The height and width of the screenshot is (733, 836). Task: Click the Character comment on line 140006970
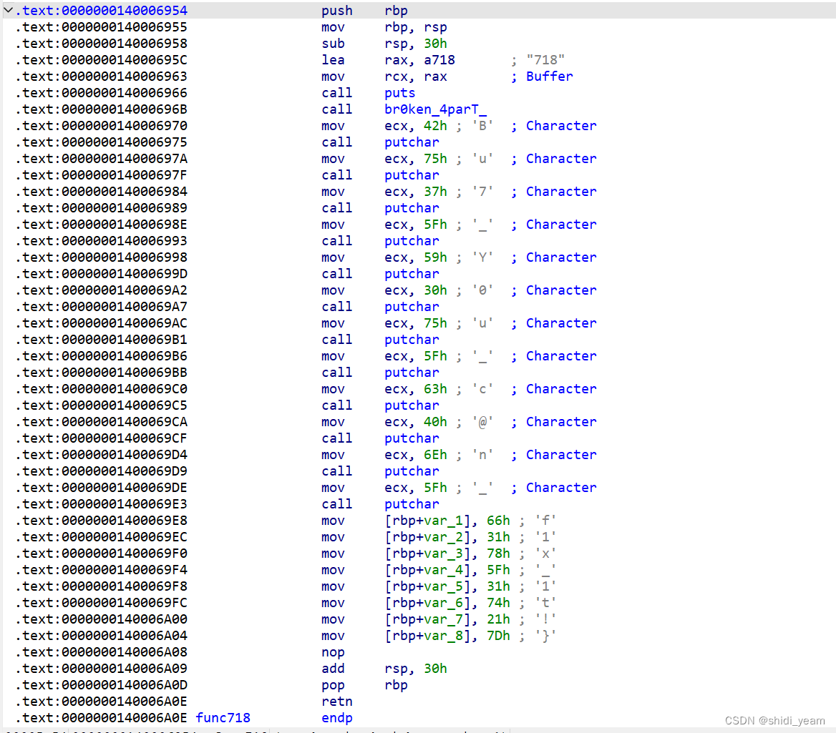[x=560, y=125]
